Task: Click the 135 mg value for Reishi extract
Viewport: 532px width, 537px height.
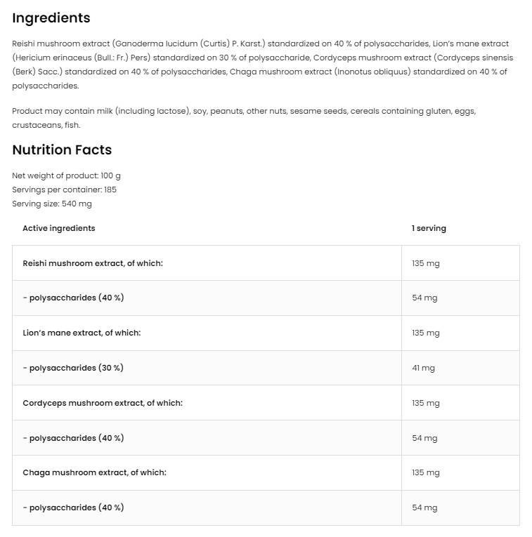Action: click(x=426, y=263)
